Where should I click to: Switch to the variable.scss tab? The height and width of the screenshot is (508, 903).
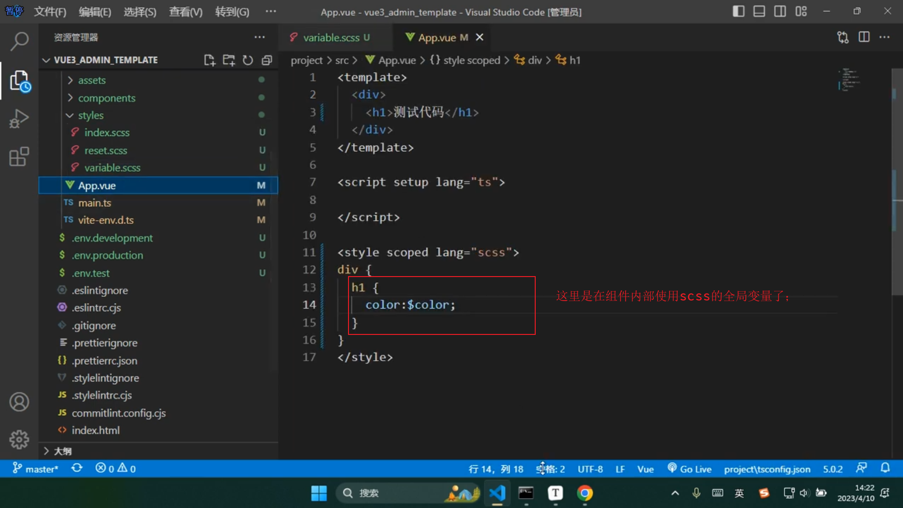tap(331, 38)
